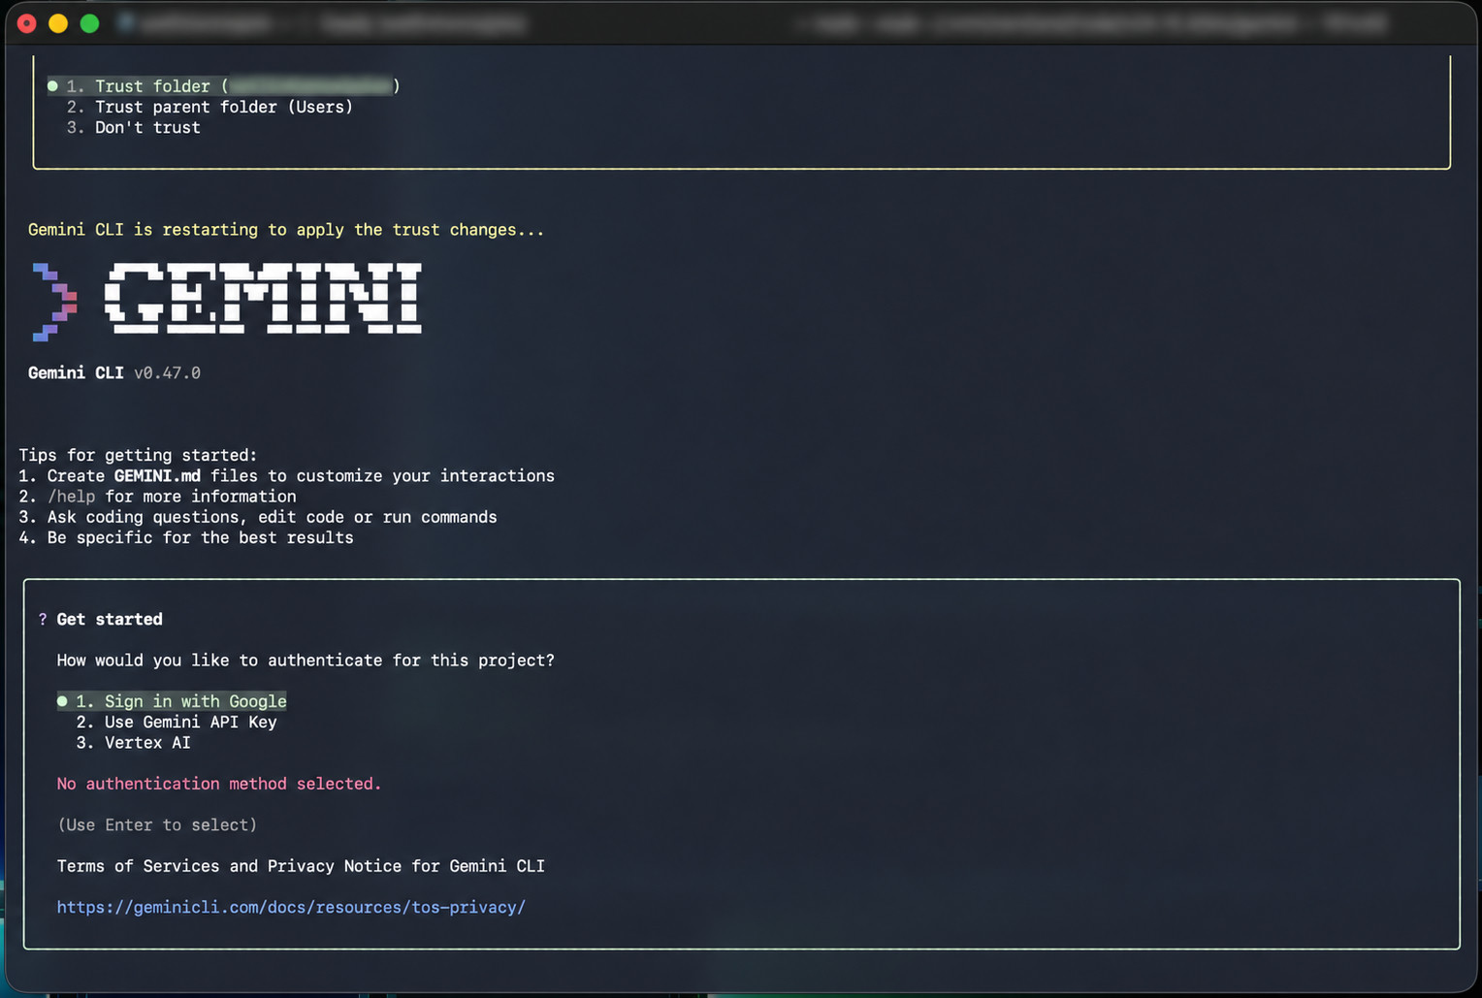Select the "Don't trust" option
Image resolution: width=1482 pixels, height=998 pixels.
[x=133, y=128]
